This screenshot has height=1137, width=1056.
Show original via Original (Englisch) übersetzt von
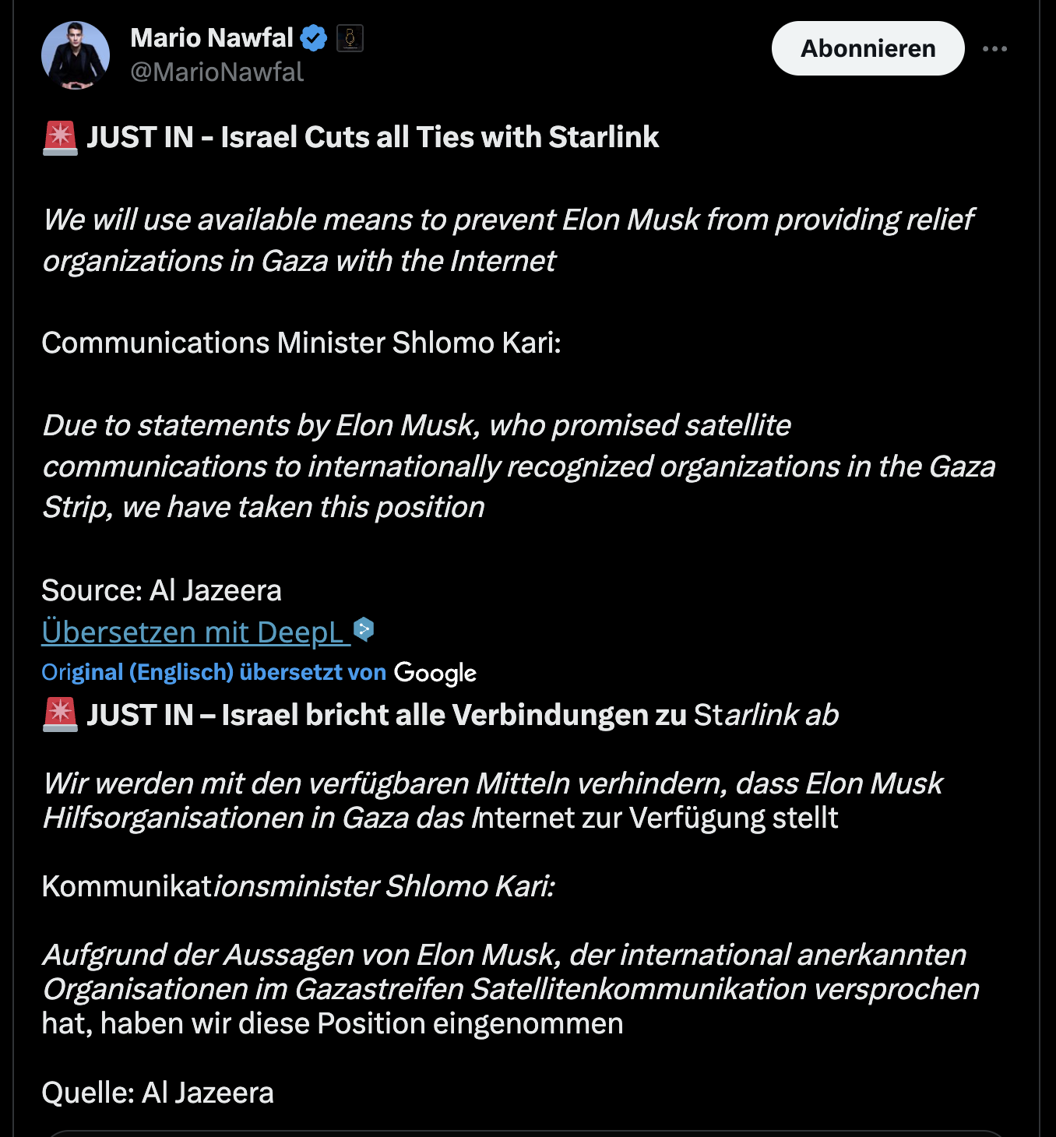tap(213, 672)
